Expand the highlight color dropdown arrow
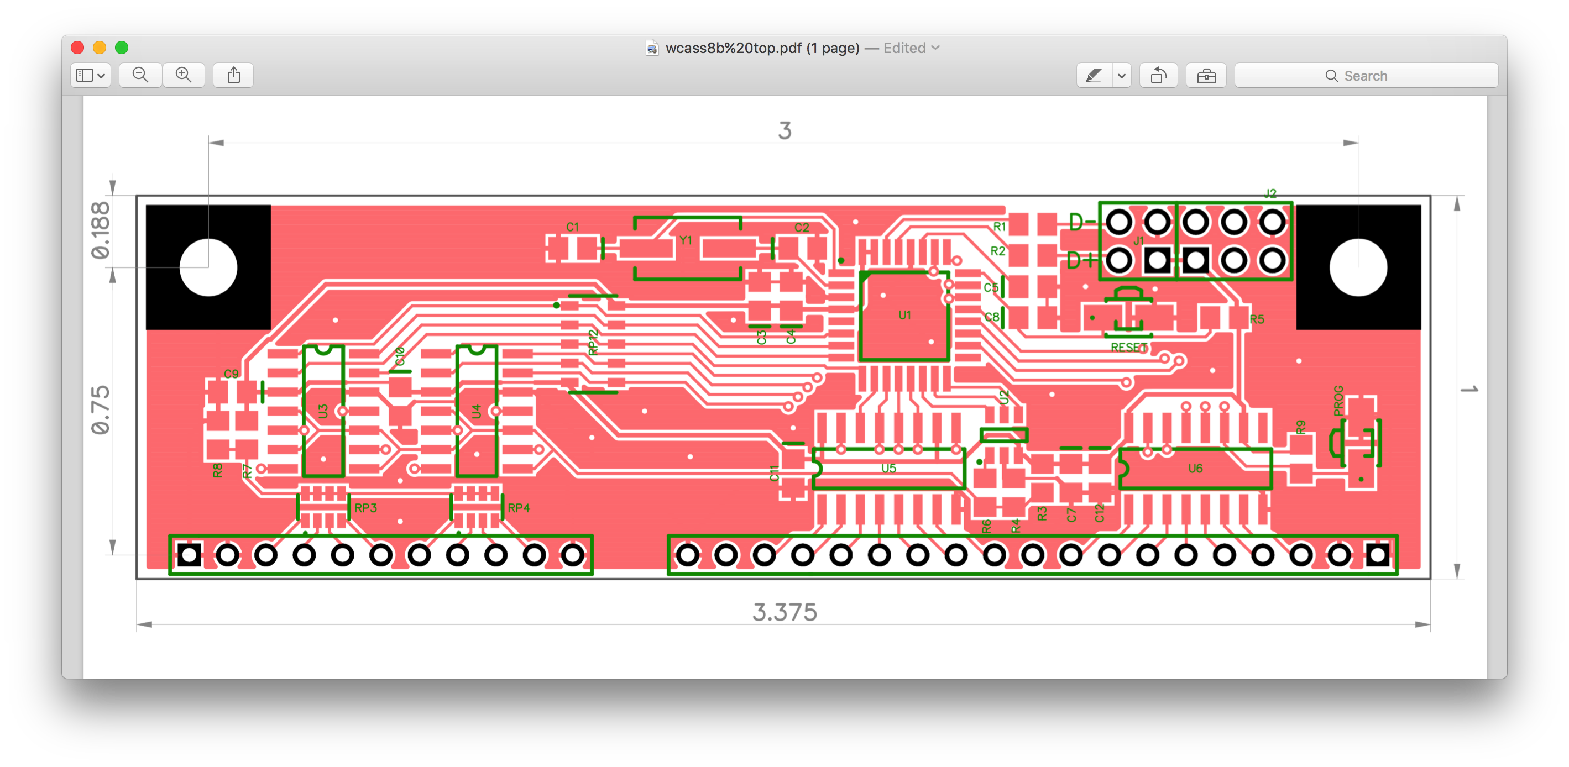This screenshot has height=767, width=1569. (x=1121, y=76)
